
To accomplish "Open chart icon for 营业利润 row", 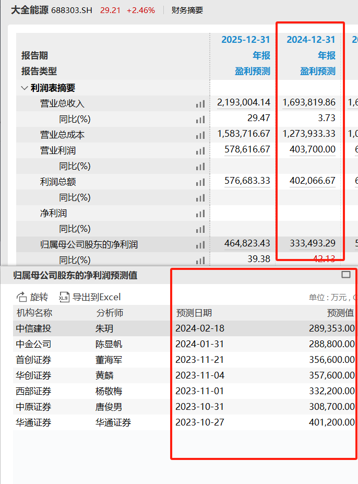I will [x=200, y=151].
